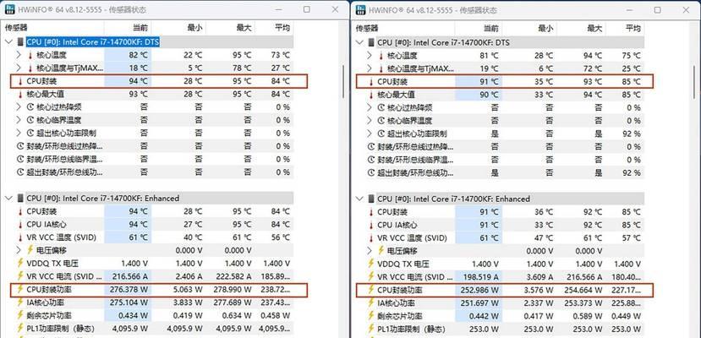Click 198.519 A current value in right window
This screenshot has height=338, width=701.
pyautogui.click(x=479, y=277)
